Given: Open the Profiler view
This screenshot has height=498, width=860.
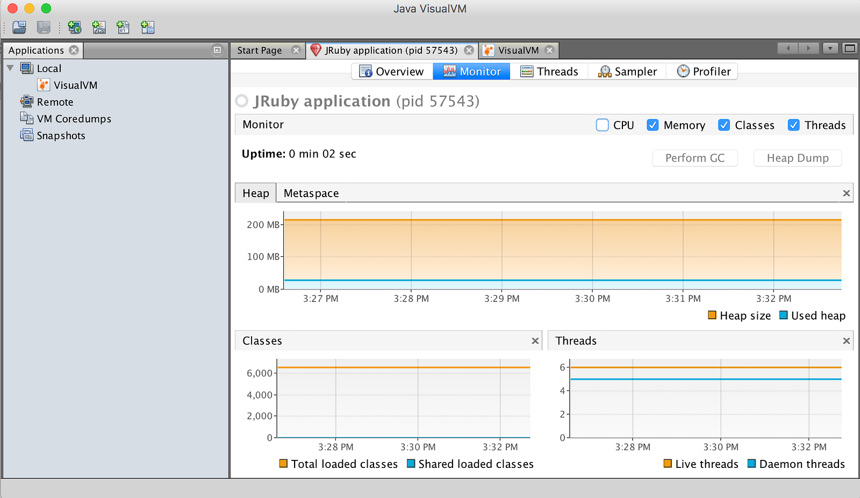Looking at the screenshot, I should pos(702,71).
